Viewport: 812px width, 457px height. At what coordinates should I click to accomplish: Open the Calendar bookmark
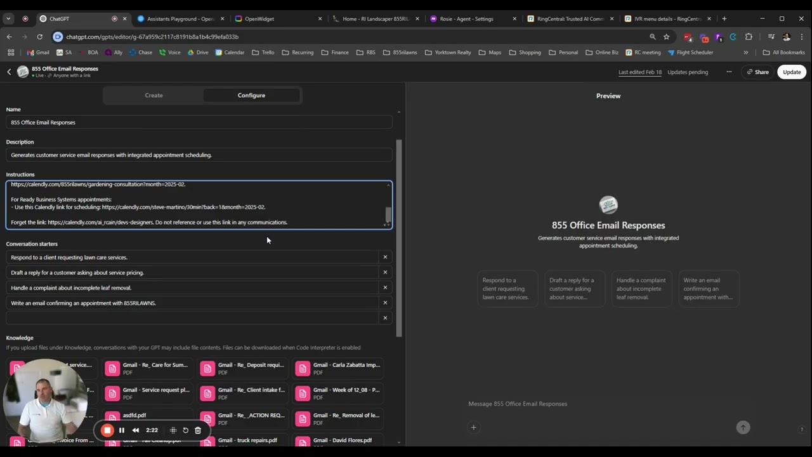pos(230,53)
